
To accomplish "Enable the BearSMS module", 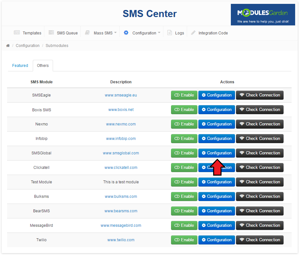I will [x=184, y=211].
